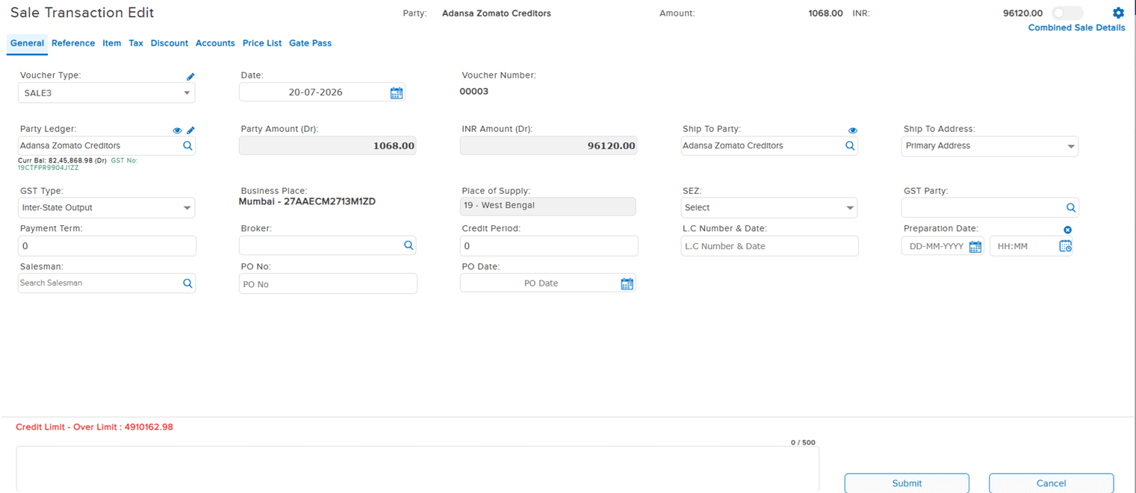
Task: Open the Item tab
Action: [112, 43]
